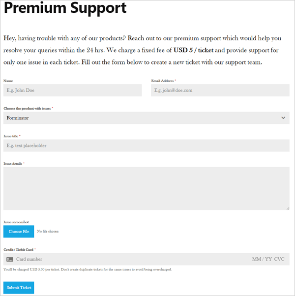Click the resize grip on Issue details box

[x=288, y=208]
